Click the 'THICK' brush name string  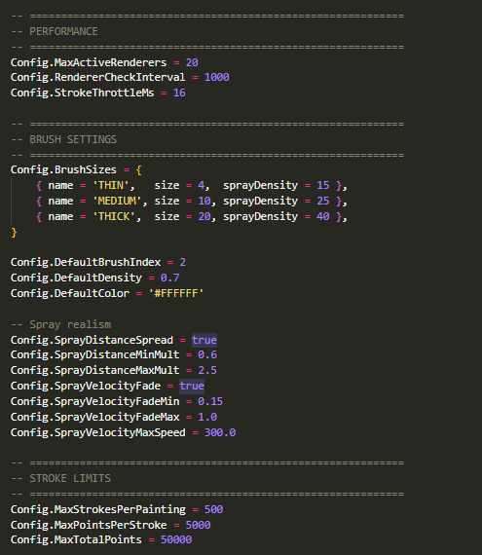tap(117, 216)
